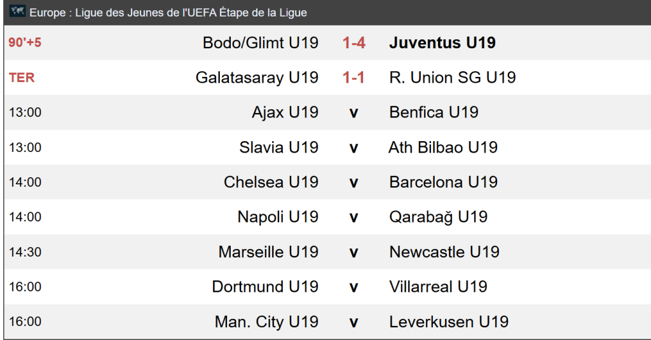Open the Ligue des Jeunes de l'UEFA league header
The width and height of the screenshot is (651, 340).
[x=168, y=13]
